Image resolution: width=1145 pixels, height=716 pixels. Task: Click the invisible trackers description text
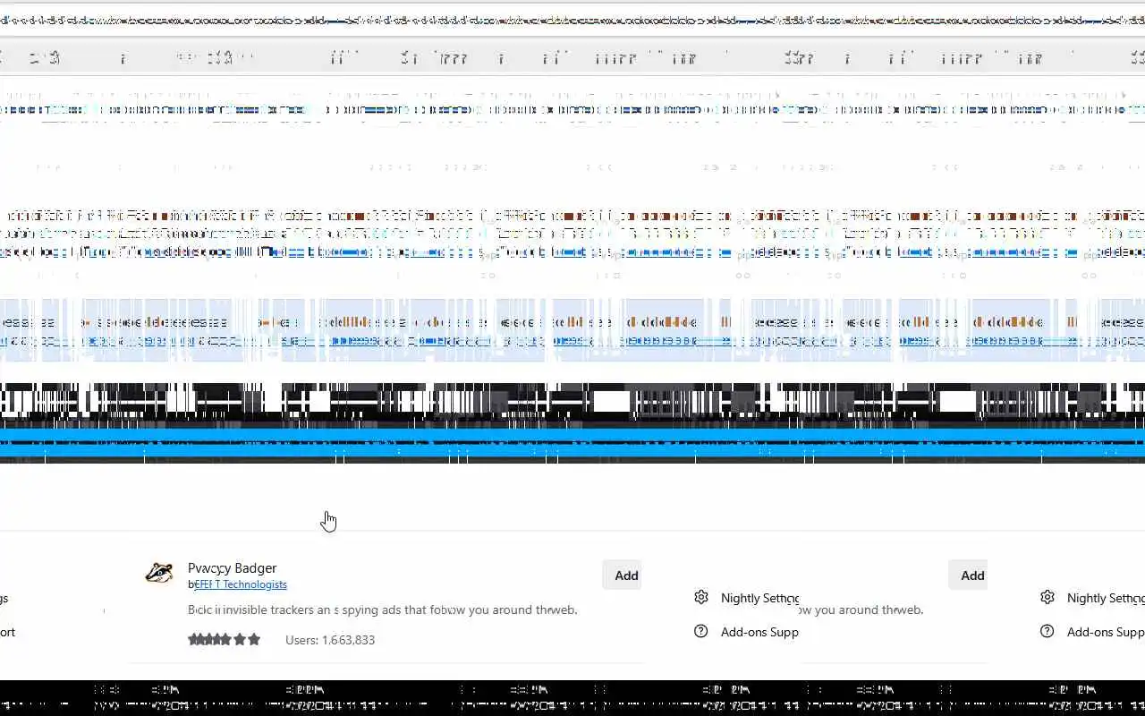[x=383, y=609]
